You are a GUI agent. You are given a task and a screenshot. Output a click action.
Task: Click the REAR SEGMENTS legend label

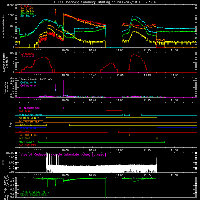(x=33, y=195)
